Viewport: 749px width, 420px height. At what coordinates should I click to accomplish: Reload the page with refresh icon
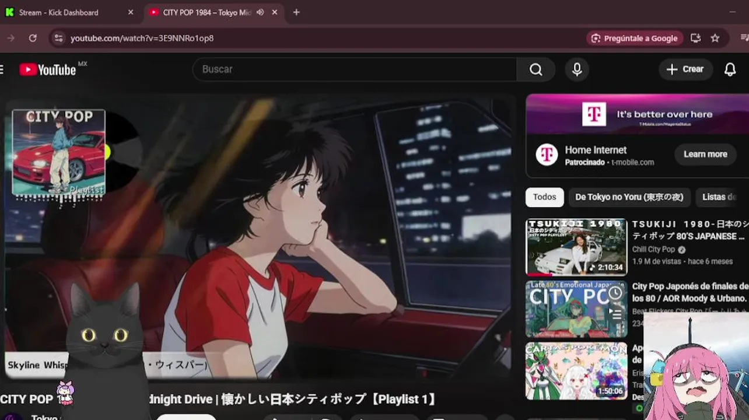33,38
